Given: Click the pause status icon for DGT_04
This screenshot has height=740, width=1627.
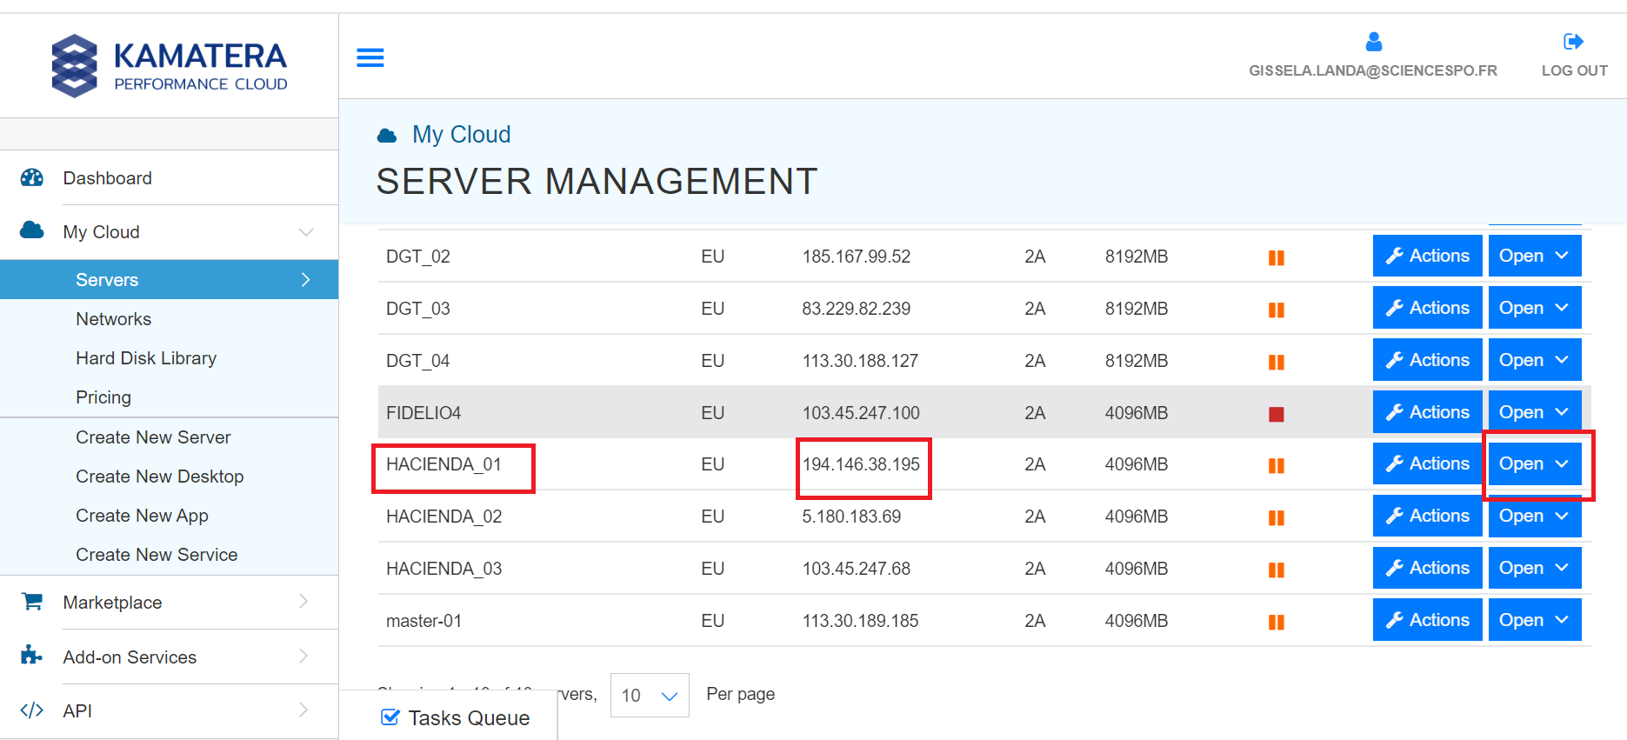Looking at the screenshot, I should pos(1277,362).
